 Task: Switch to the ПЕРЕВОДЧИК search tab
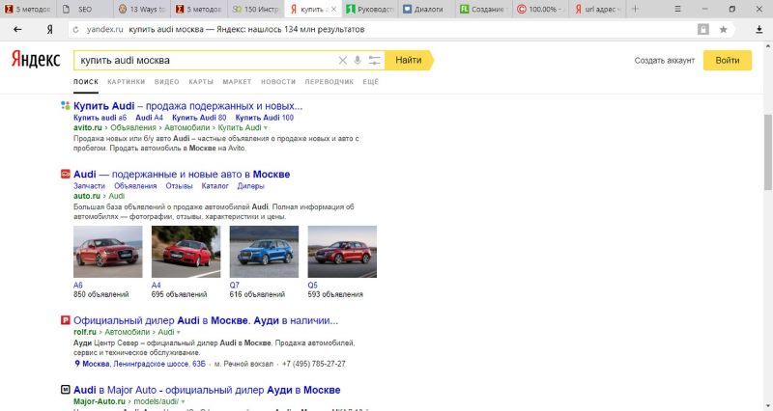(329, 82)
